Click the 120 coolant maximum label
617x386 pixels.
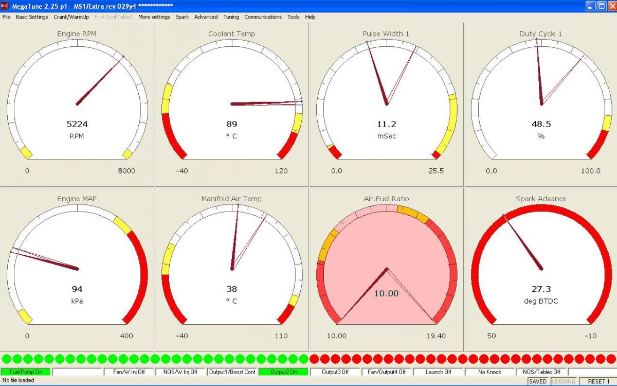281,171
